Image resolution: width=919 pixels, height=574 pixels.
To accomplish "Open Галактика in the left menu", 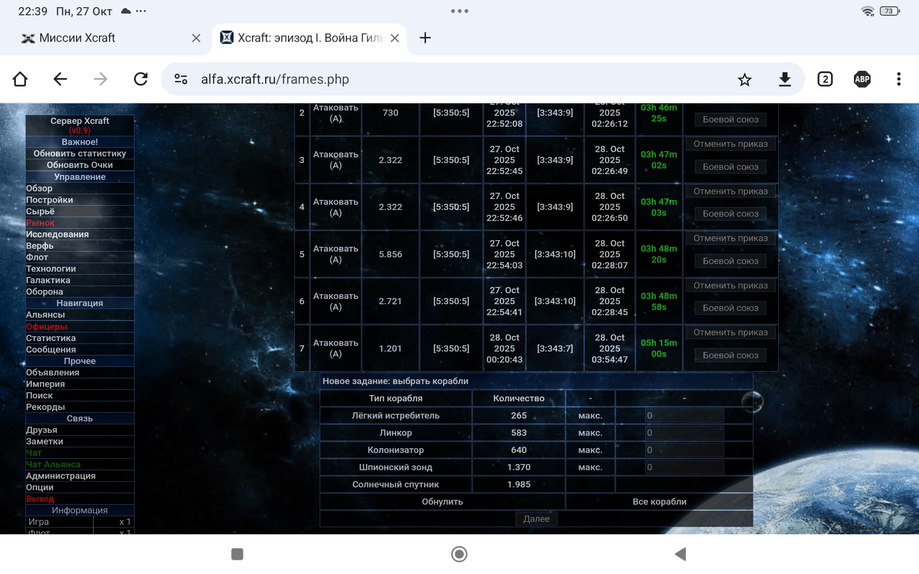I will (x=48, y=280).
